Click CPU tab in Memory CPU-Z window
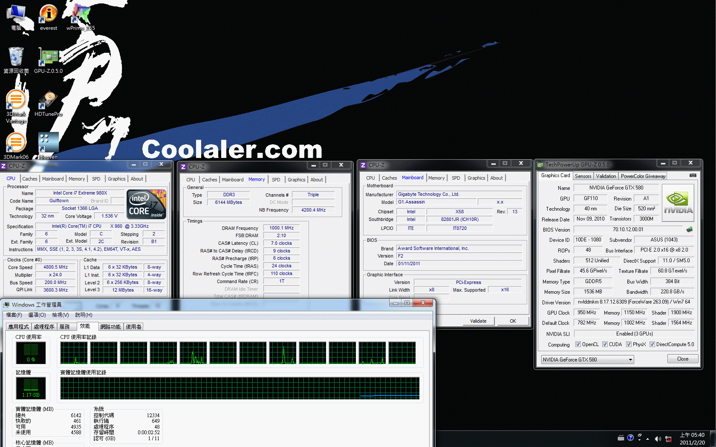The width and height of the screenshot is (716, 447). (x=191, y=180)
